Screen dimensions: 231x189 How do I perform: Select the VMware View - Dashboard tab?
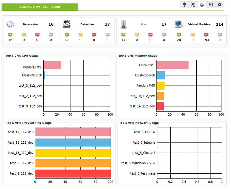point(40,7)
